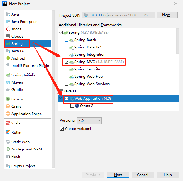
Task: Uncheck the Create web.xml option
Action: pos(62,129)
